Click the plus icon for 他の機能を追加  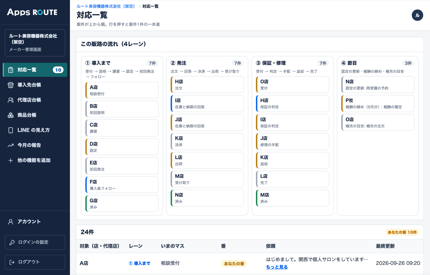[11, 160]
